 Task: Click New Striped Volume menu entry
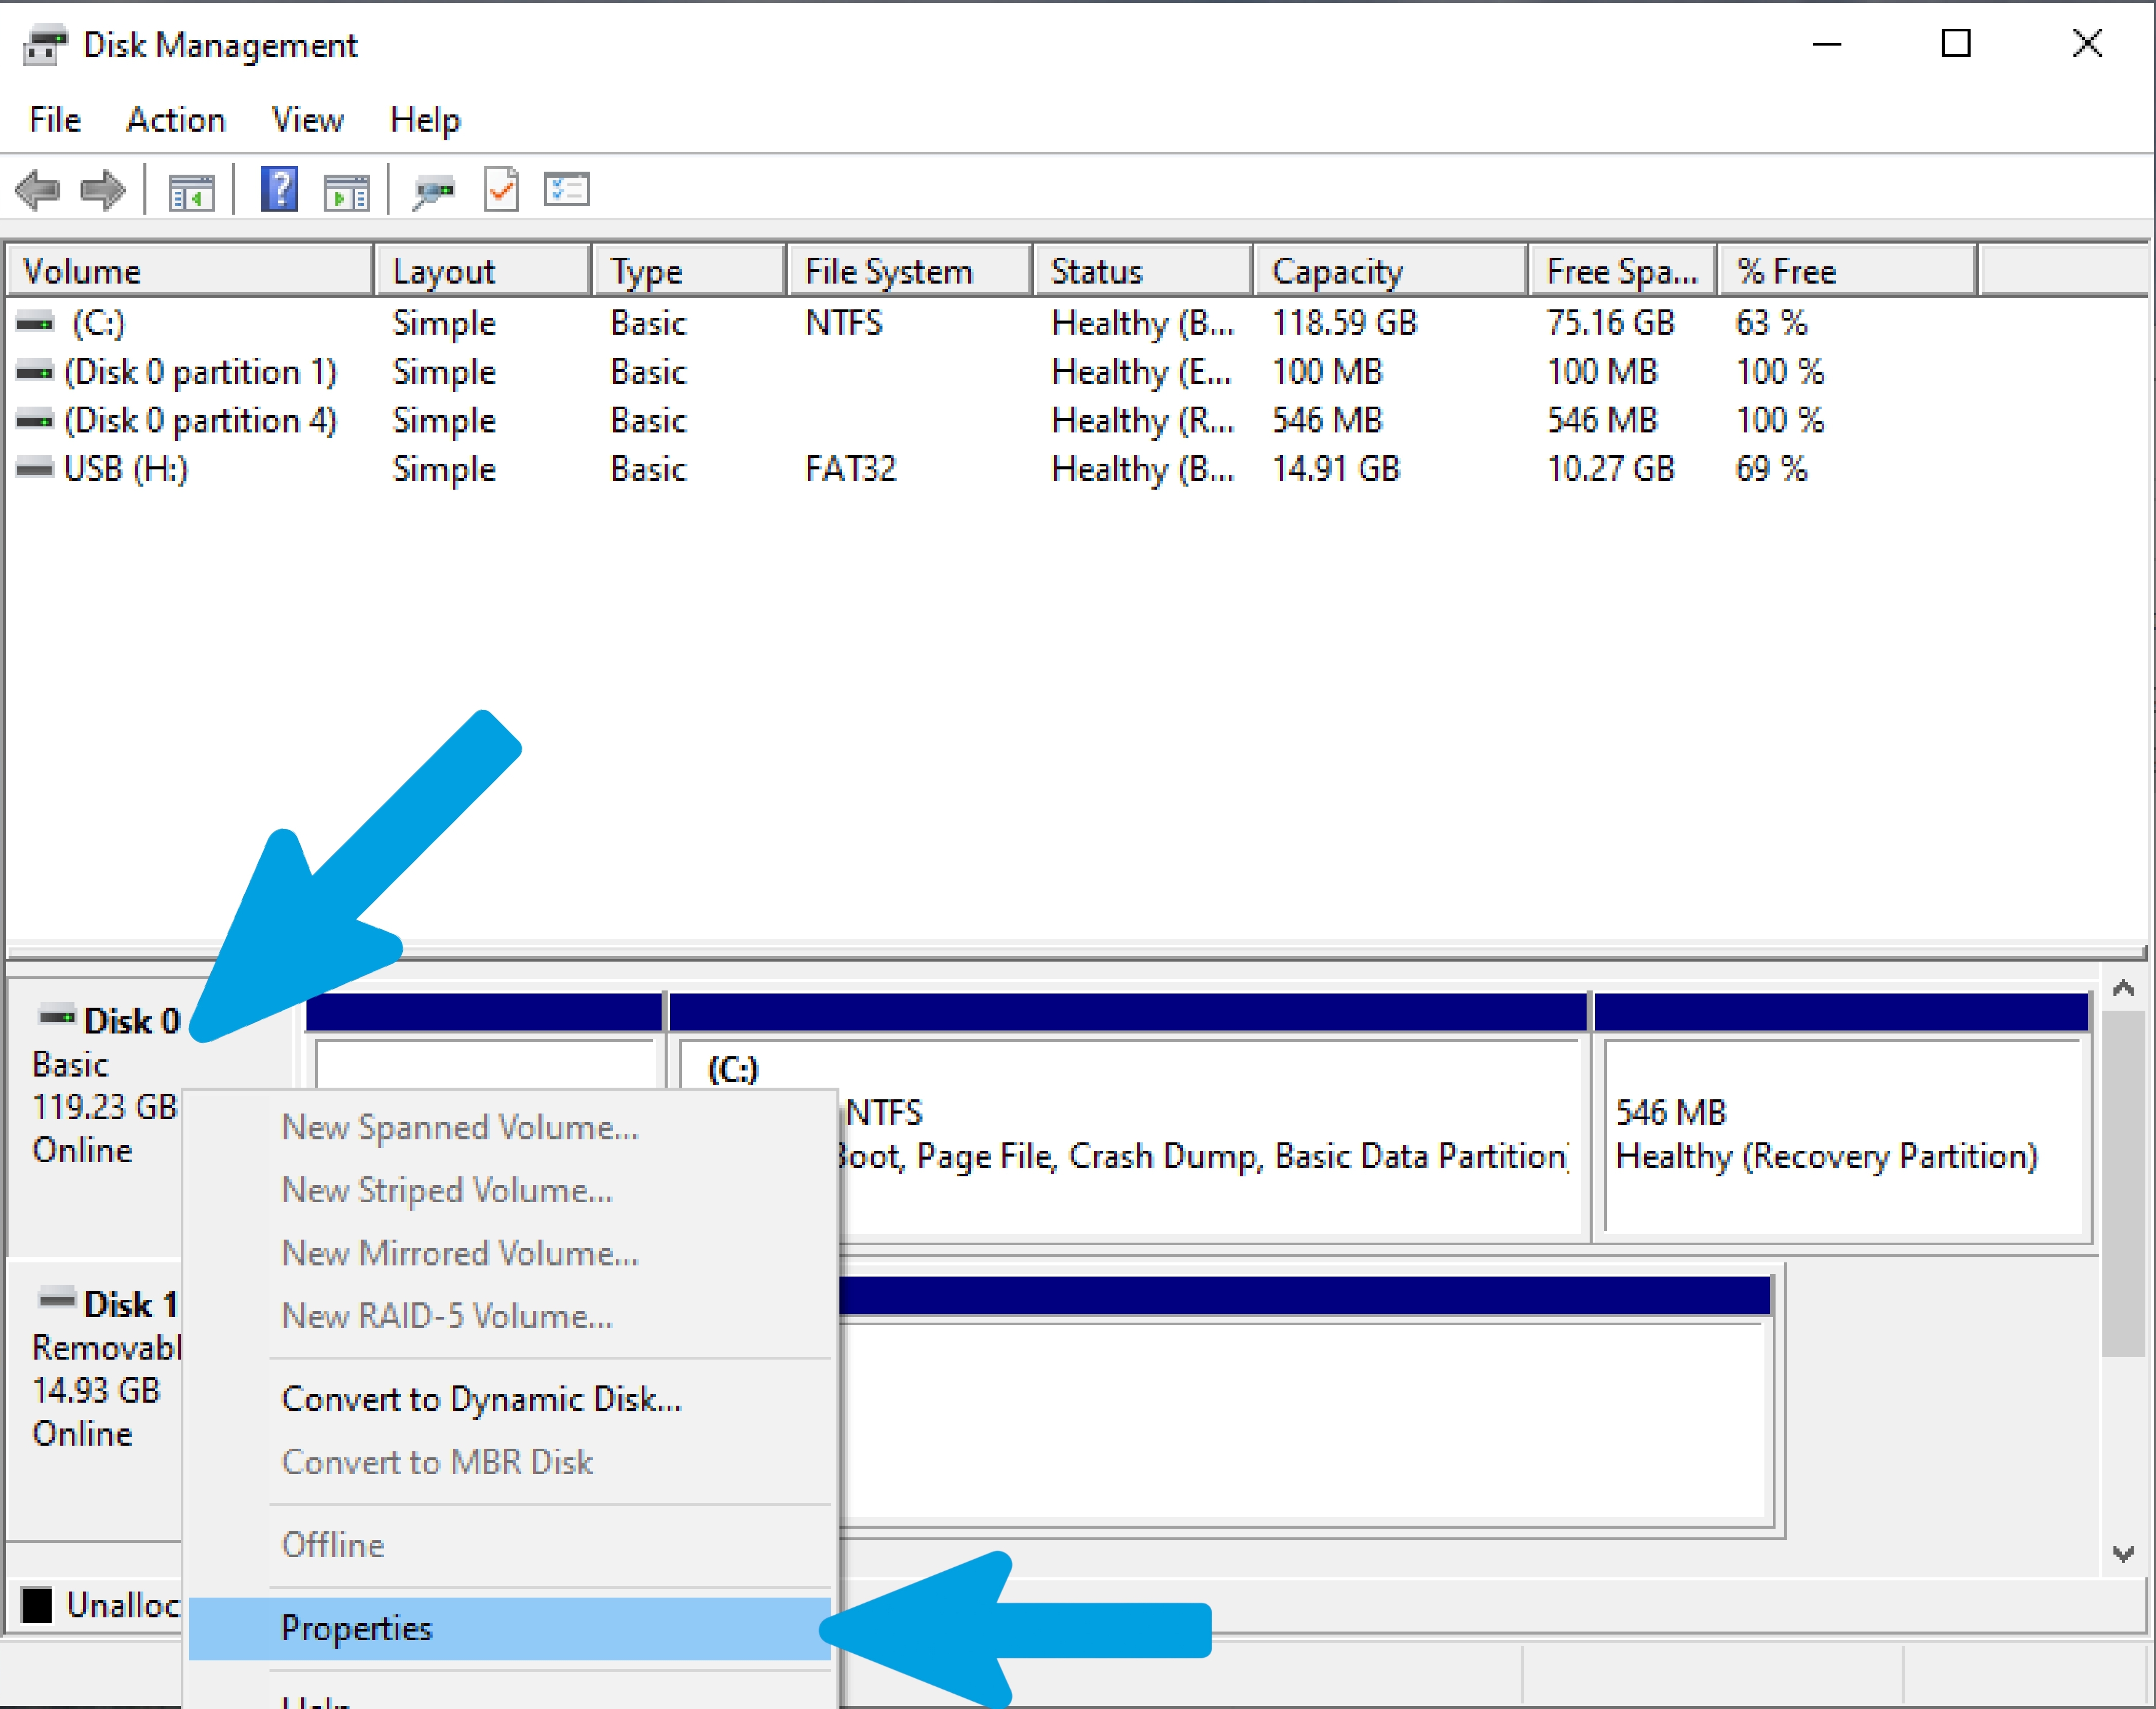coord(510,1190)
